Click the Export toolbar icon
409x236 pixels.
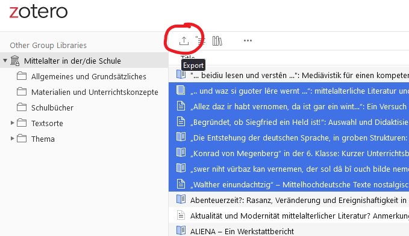[x=184, y=41]
